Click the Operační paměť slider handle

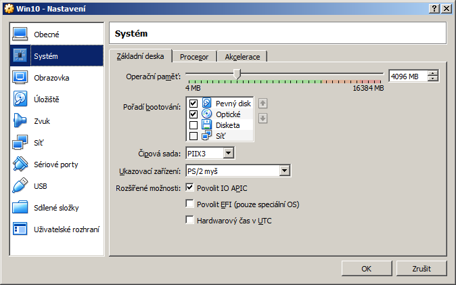click(x=237, y=74)
